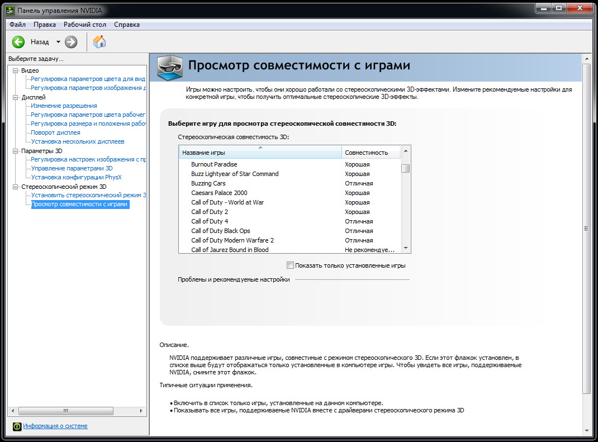Select Burnout Paradise in the game list
The height and width of the screenshot is (442, 598).
[290, 164]
